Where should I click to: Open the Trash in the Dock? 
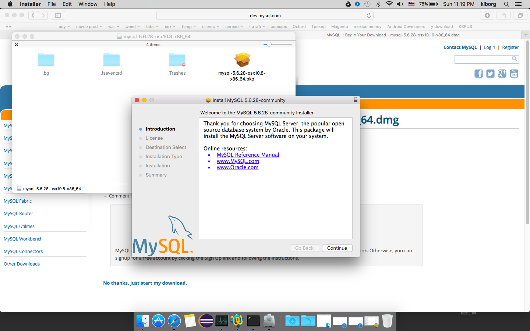pos(387,321)
